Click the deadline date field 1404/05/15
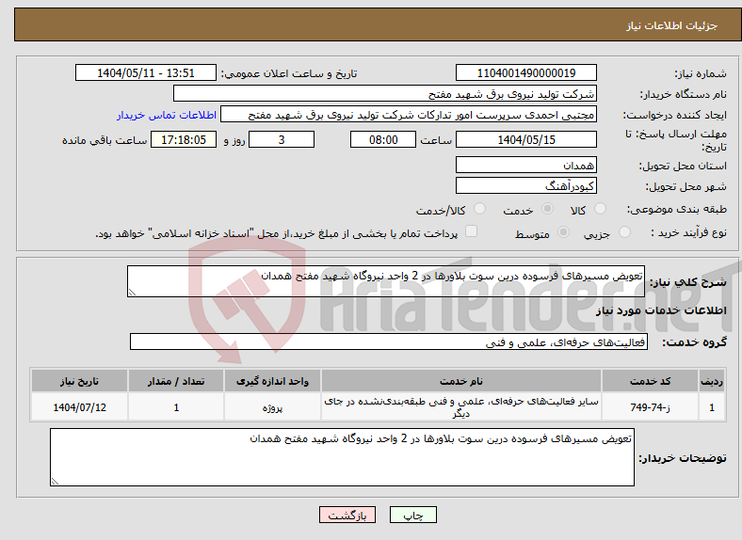The width and height of the screenshot is (742, 540). [x=525, y=139]
